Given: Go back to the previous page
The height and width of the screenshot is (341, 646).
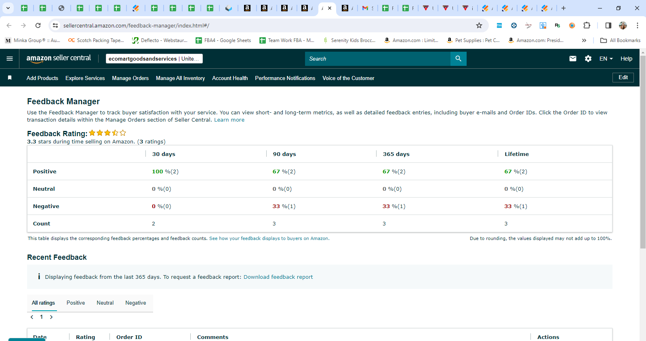Looking at the screenshot, I should click(x=9, y=25).
